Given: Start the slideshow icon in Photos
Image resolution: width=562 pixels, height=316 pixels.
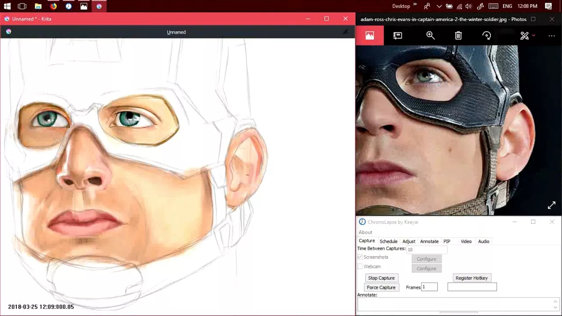Looking at the screenshot, I should pyautogui.click(x=398, y=36).
